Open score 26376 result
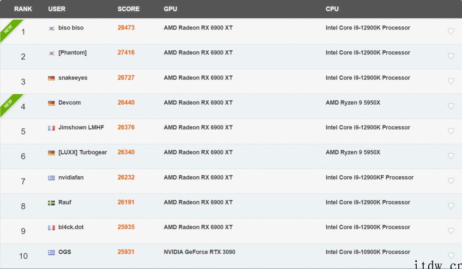462x269 pixels. (126, 127)
